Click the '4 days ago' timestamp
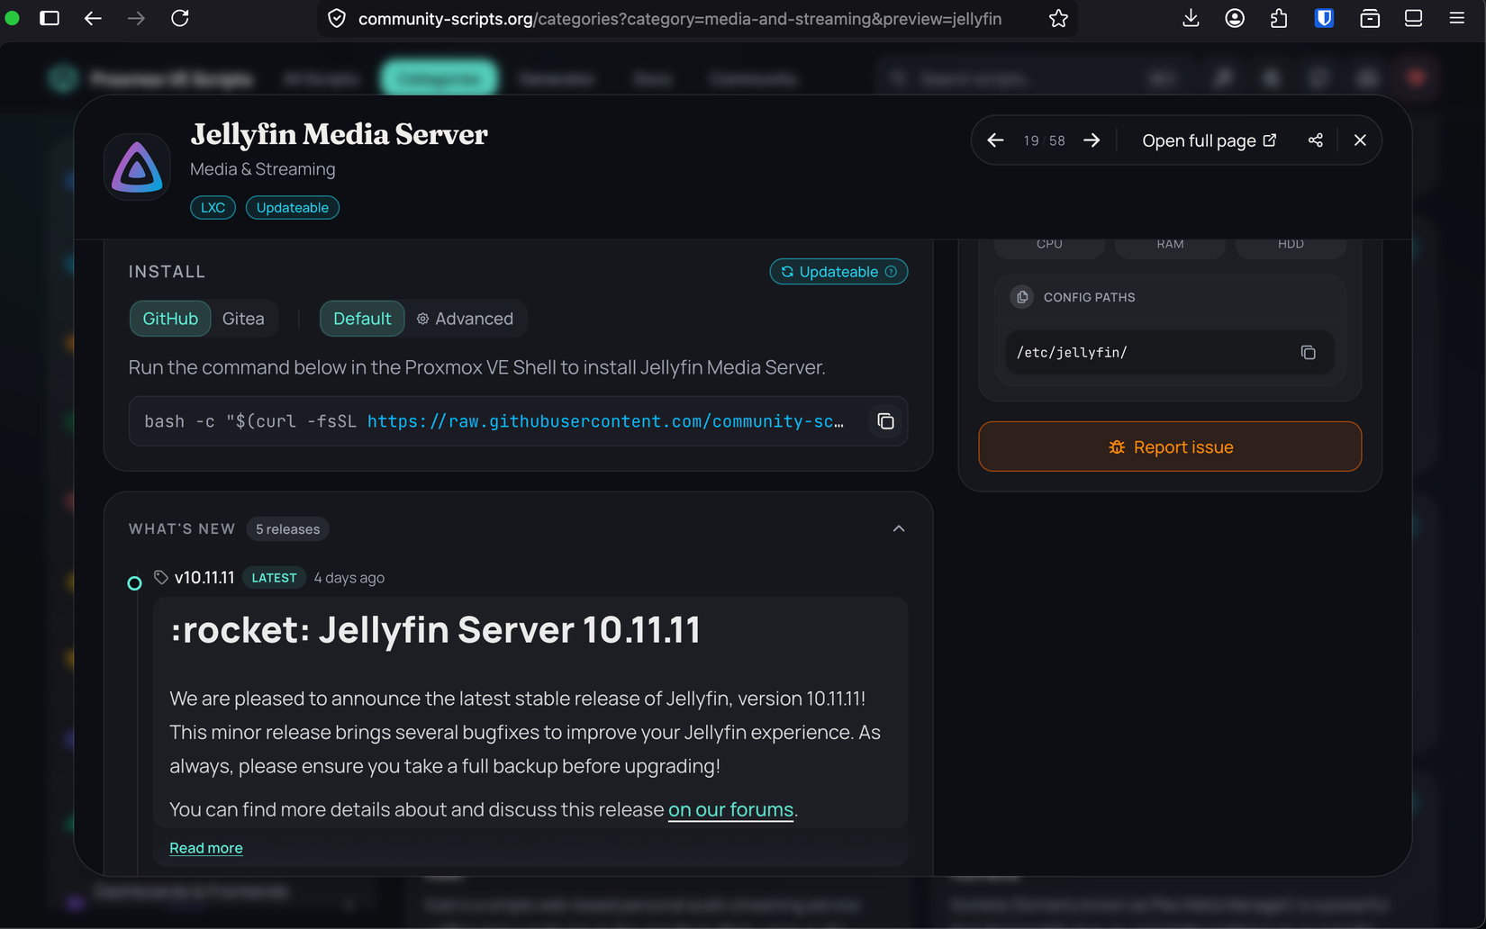This screenshot has width=1486, height=929. coord(349,578)
